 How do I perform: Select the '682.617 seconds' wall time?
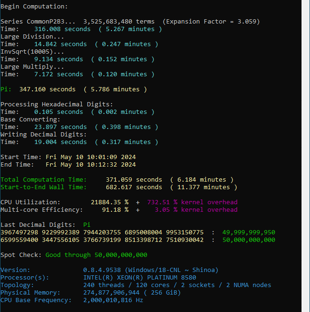pyautogui.click(x=134, y=187)
